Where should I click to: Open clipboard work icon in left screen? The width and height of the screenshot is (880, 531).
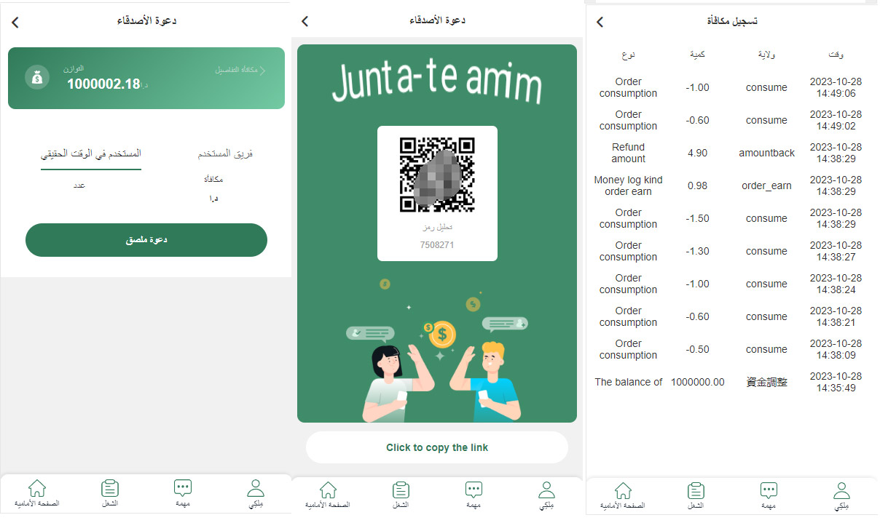click(x=110, y=488)
